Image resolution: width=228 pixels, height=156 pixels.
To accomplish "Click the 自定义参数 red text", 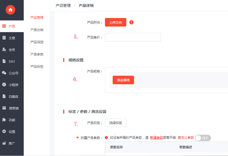I will 186,138.
